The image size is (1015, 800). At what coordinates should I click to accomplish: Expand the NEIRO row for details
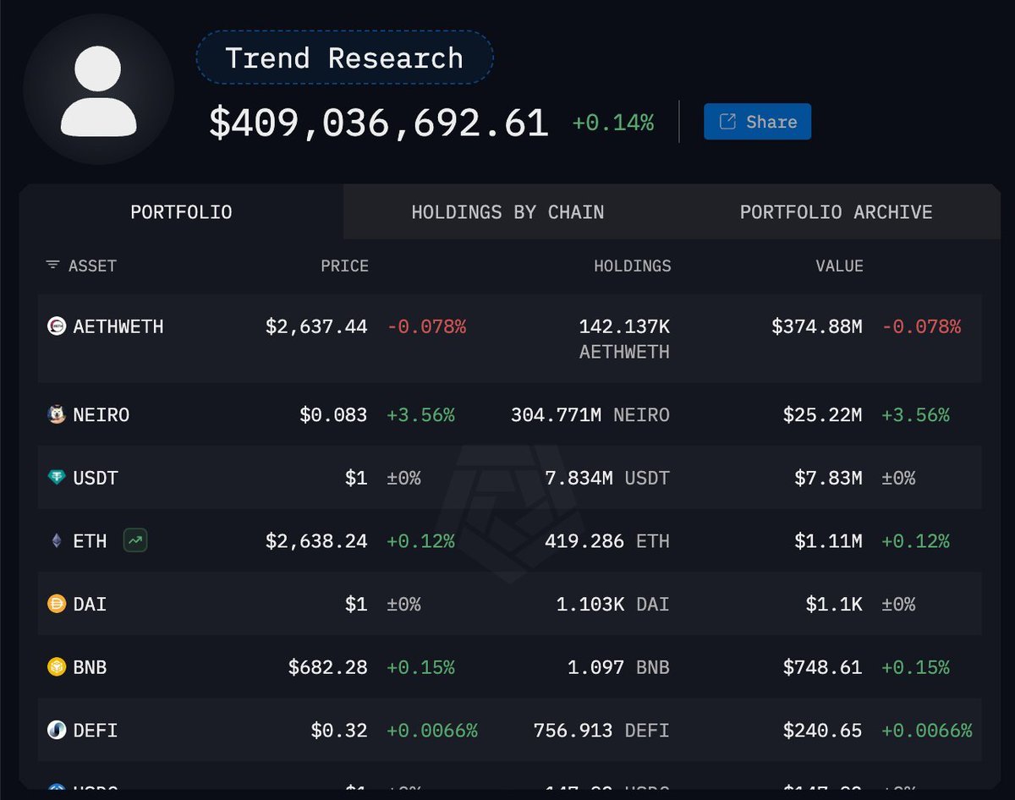[x=507, y=414]
